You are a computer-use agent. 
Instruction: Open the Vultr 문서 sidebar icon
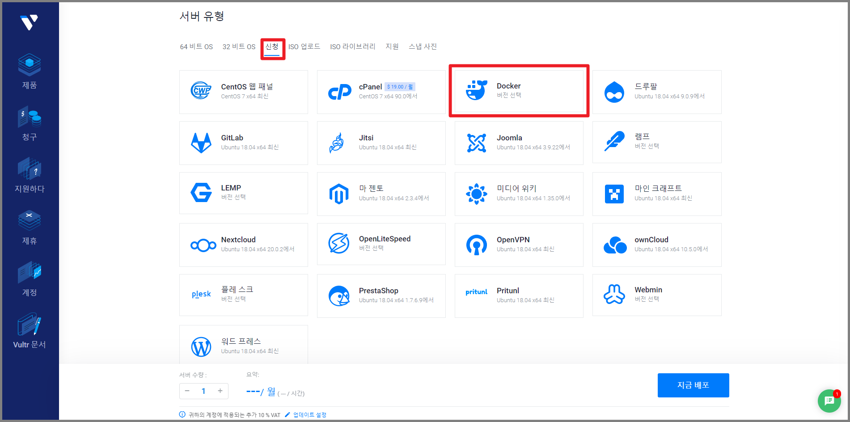[30, 324]
